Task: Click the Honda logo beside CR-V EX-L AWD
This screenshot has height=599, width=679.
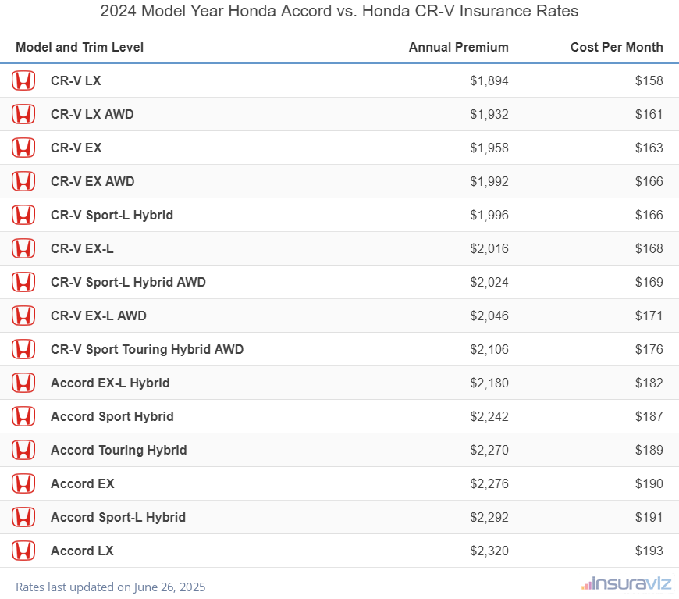Action: tap(23, 316)
